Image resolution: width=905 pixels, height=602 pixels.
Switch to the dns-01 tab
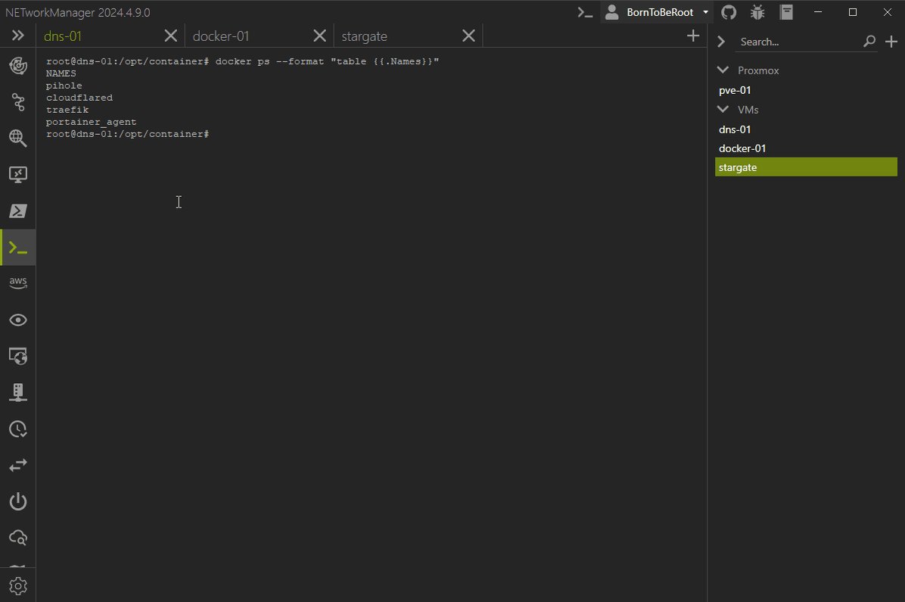(63, 36)
